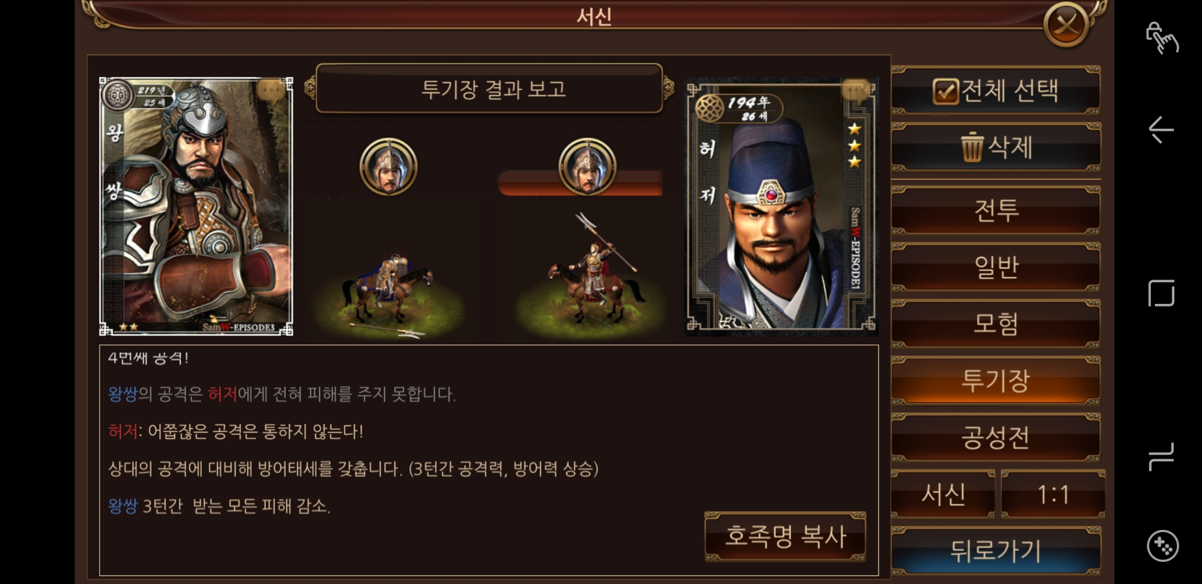Select the highlighted 투기장 category

pyautogui.click(x=996, y=381)
